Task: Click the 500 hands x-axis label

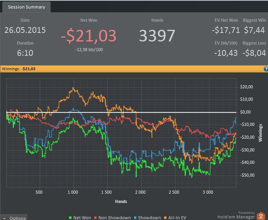Action: (39, 192)
